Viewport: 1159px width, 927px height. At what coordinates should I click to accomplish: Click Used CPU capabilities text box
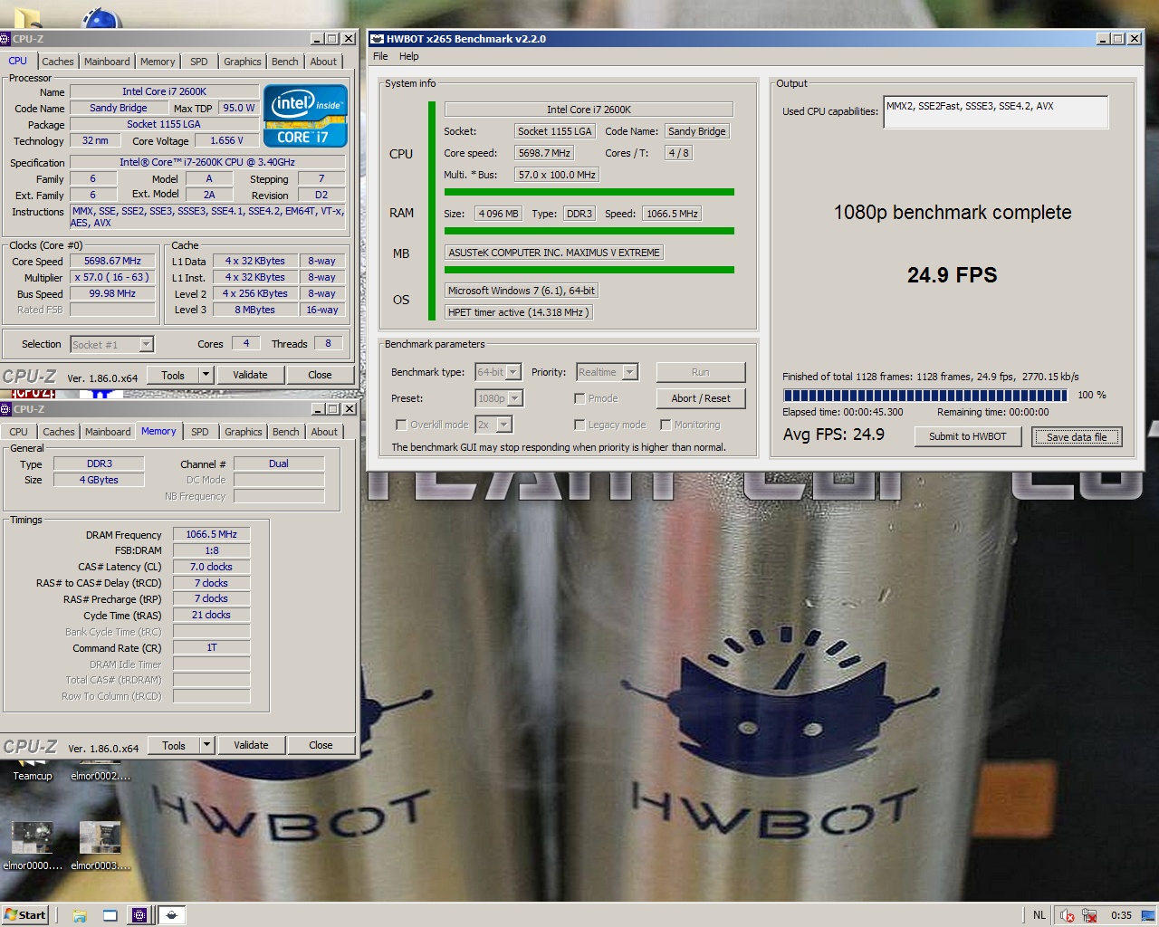coord(996,111)
